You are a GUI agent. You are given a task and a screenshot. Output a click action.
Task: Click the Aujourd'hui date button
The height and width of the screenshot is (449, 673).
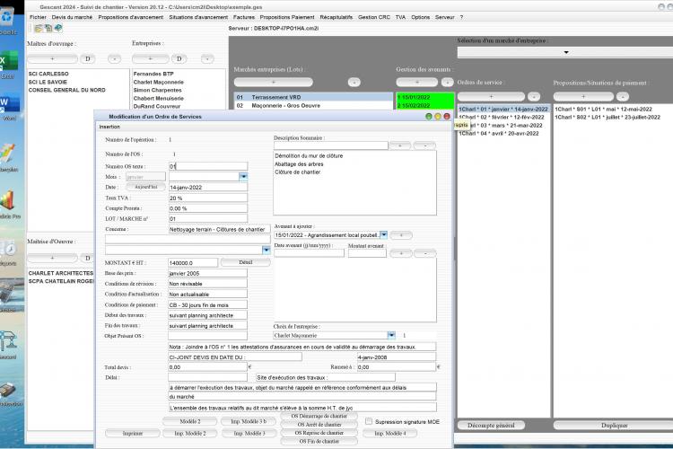coord(146,187)
